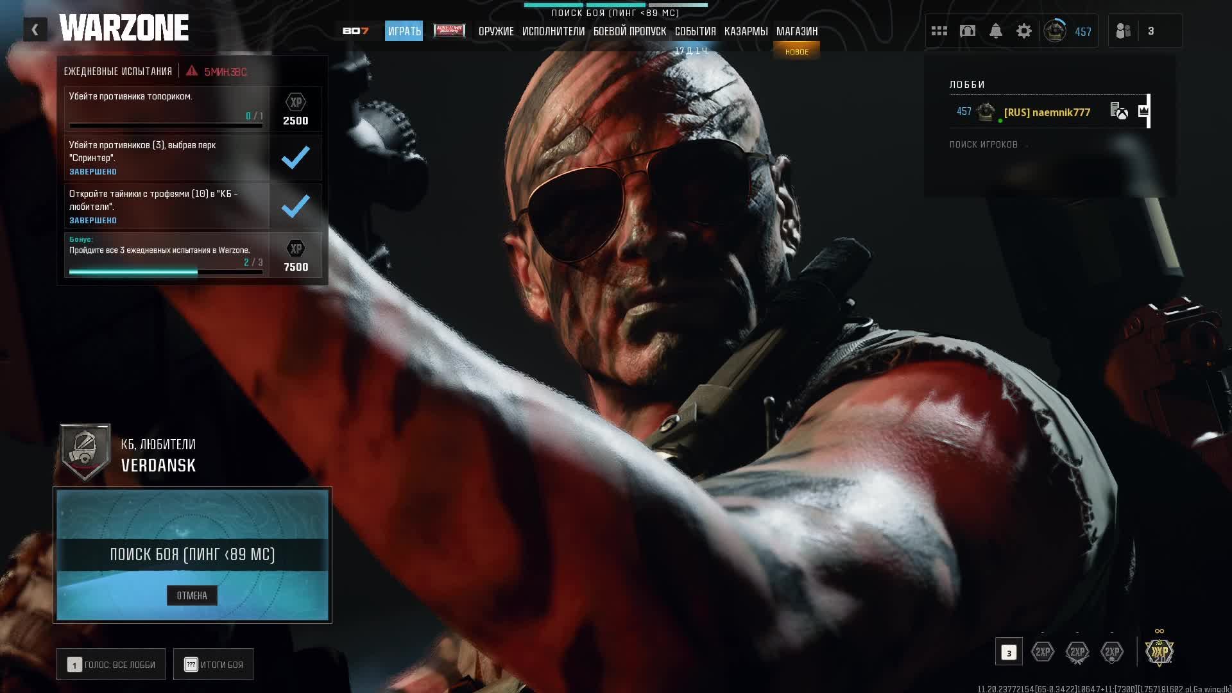Open settings gear icon
Viewport: 1232px width, 693px height.
pyautogui.click(x=1024, y=31)
